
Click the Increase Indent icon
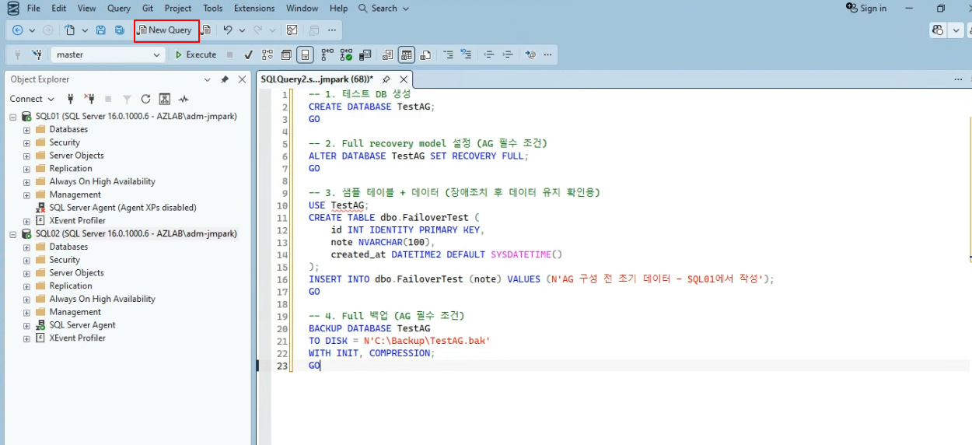pos(508,54)
